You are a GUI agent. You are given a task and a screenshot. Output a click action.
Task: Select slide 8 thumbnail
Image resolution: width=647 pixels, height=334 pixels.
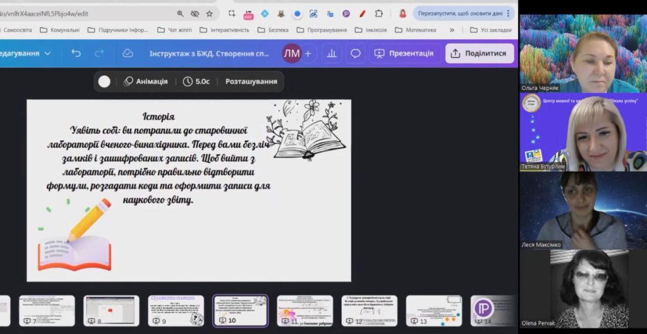(111, 311)
